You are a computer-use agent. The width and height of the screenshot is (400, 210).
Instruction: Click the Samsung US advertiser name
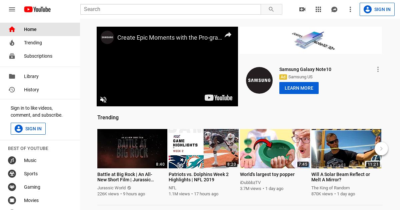point(300,77)
